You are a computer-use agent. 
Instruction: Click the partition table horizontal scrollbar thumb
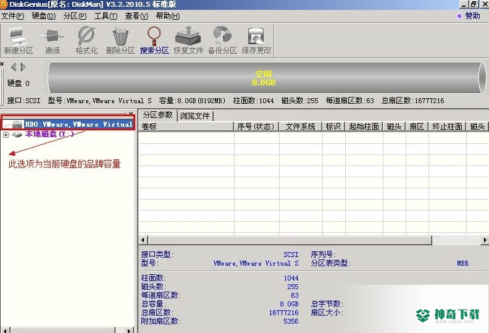tap(290, 240)
